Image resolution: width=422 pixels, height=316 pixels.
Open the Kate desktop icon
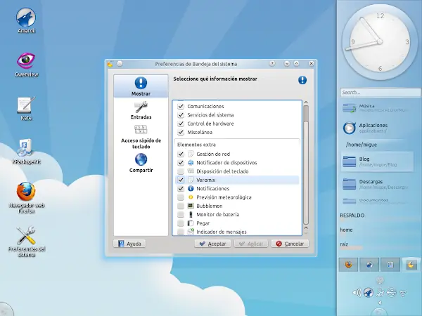(x=26, y=109)
